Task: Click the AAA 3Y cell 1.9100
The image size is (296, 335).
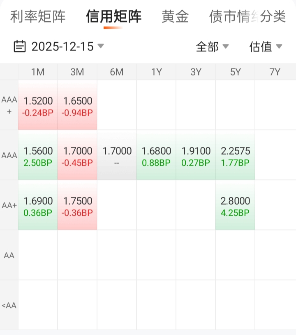Action: click(196, 155)
